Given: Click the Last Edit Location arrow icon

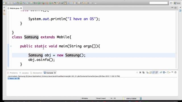Looking at the screenshot, I should pyautogui.click(x=83, y=3).
